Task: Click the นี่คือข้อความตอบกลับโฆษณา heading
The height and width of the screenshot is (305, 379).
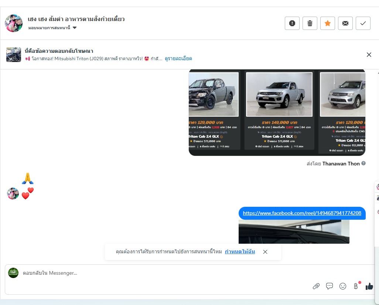Action: point(59,51)
